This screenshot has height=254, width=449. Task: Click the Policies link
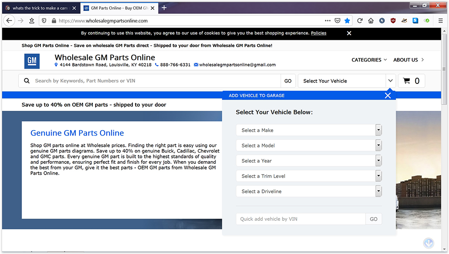(318, 33)
